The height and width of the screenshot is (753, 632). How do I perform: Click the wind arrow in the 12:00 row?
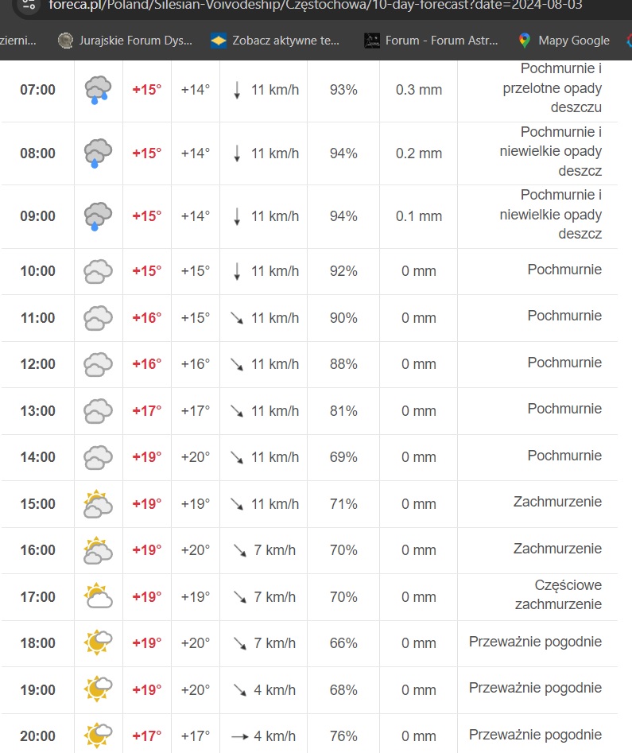237,364
